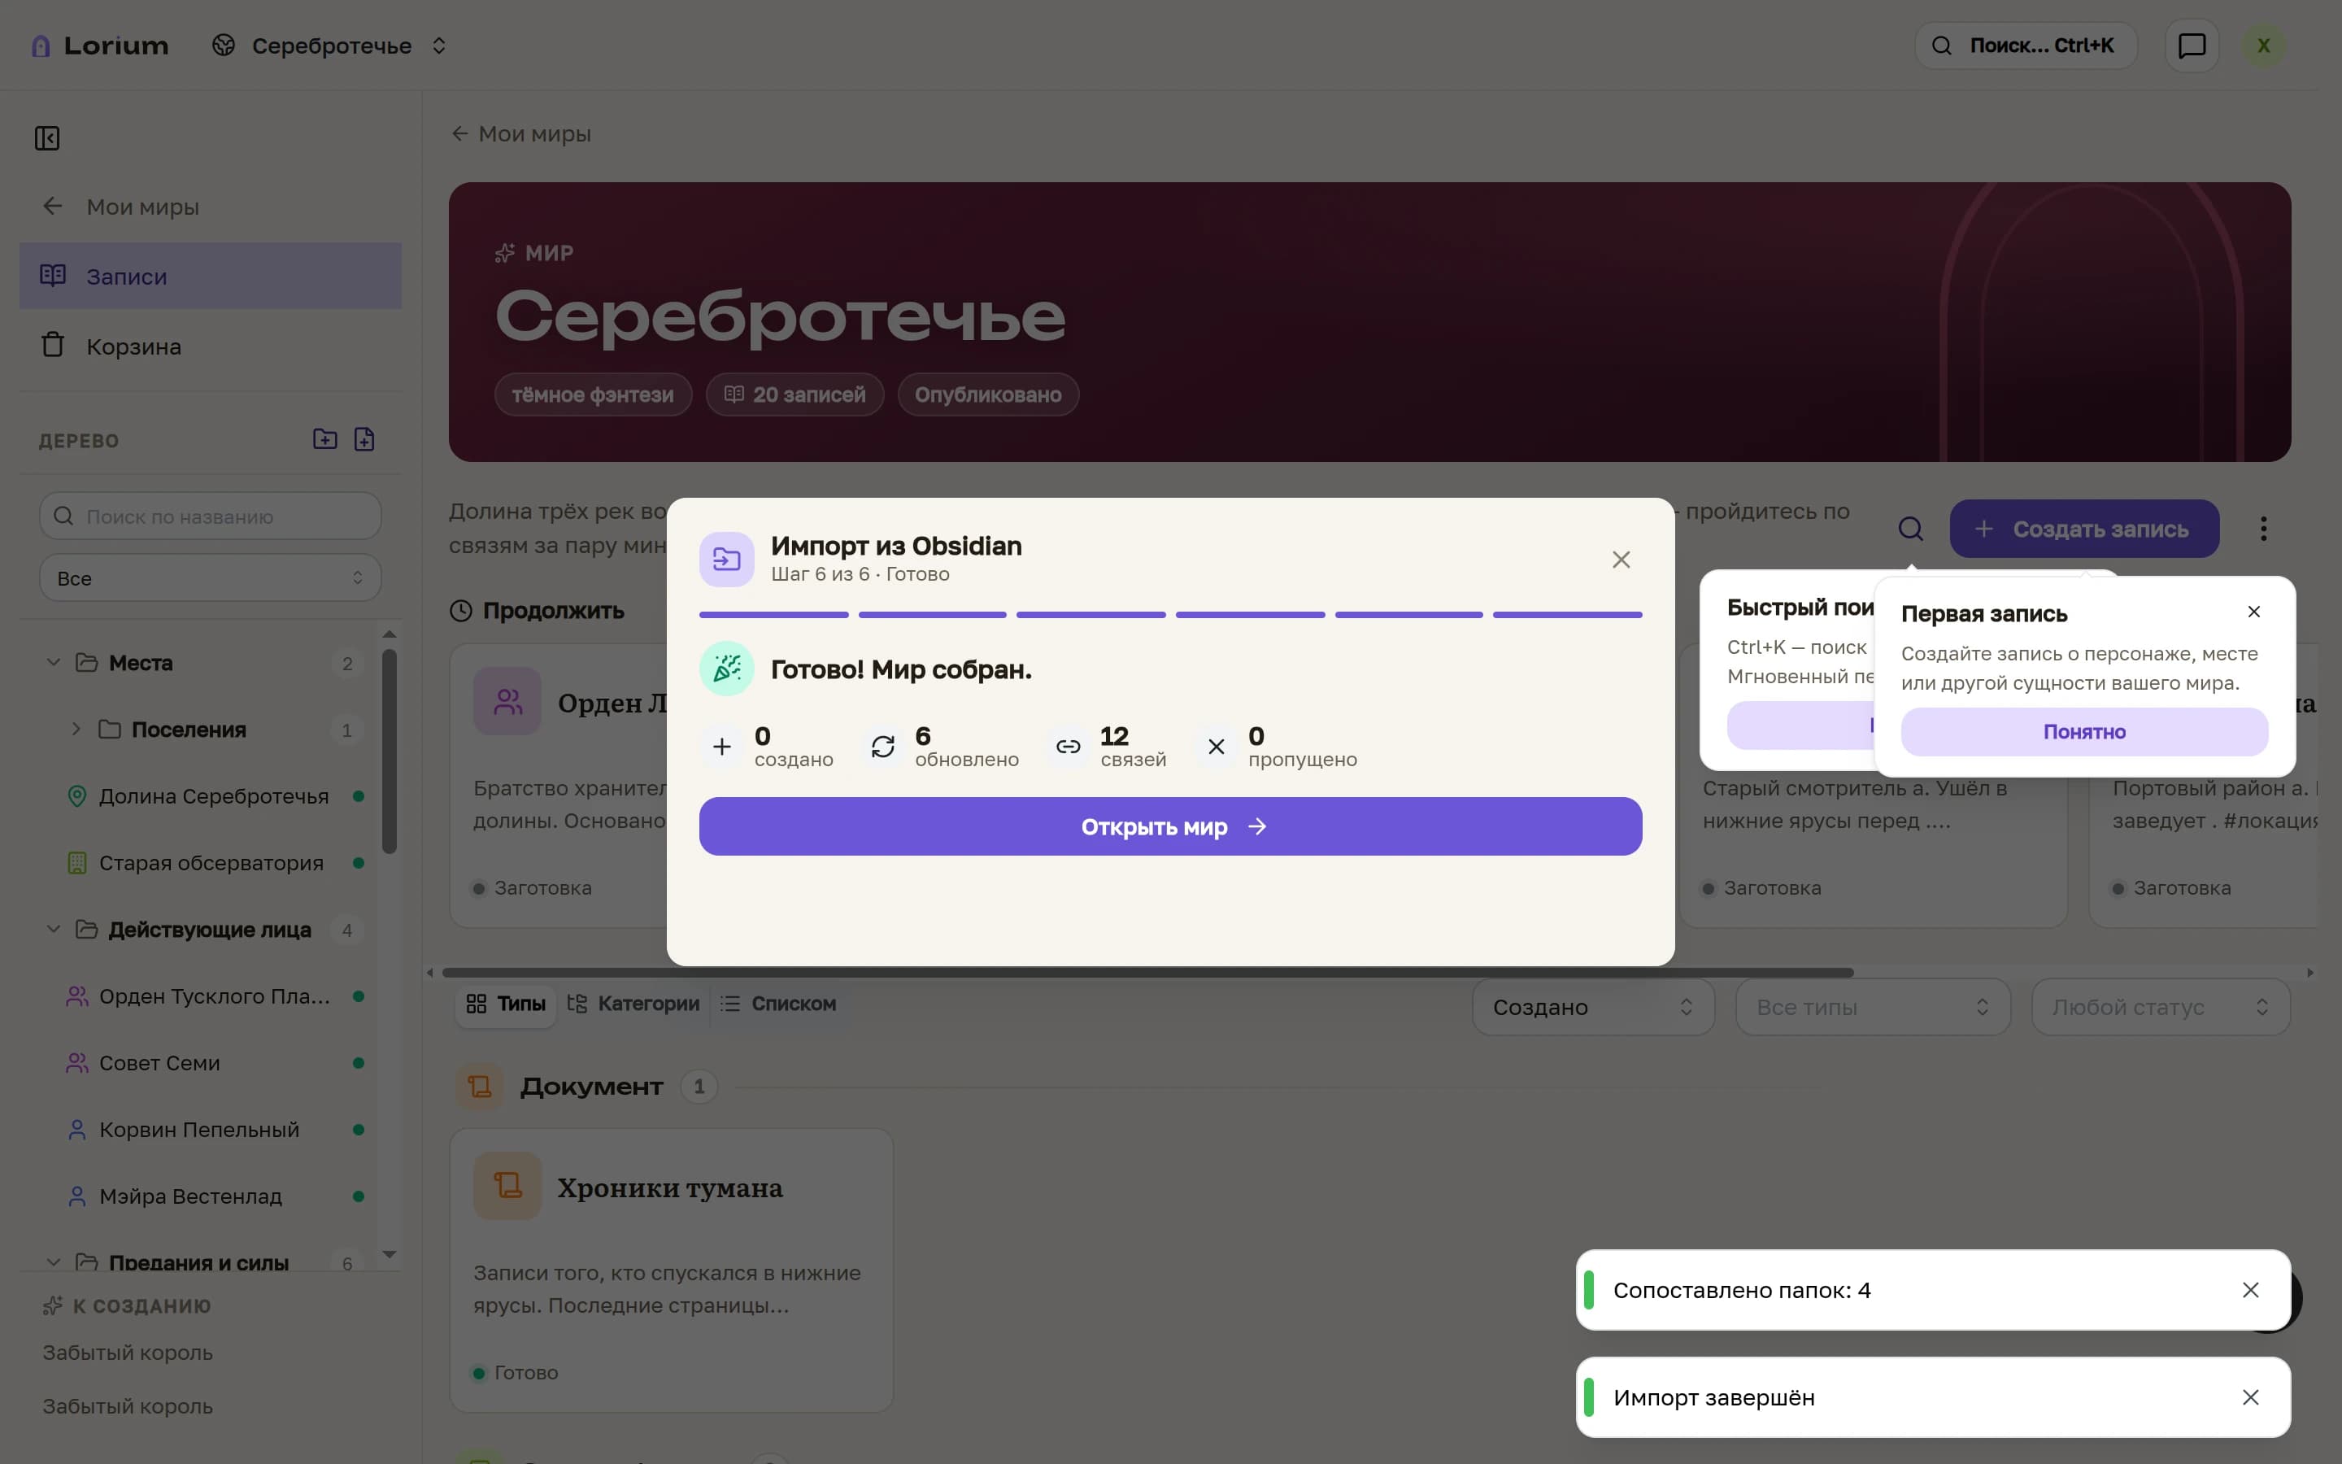
Task: Click the Записи book icon in sidebar
Action: (53, 276)
